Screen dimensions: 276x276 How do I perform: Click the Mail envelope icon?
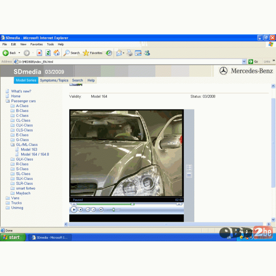click(x=119, y=53)
